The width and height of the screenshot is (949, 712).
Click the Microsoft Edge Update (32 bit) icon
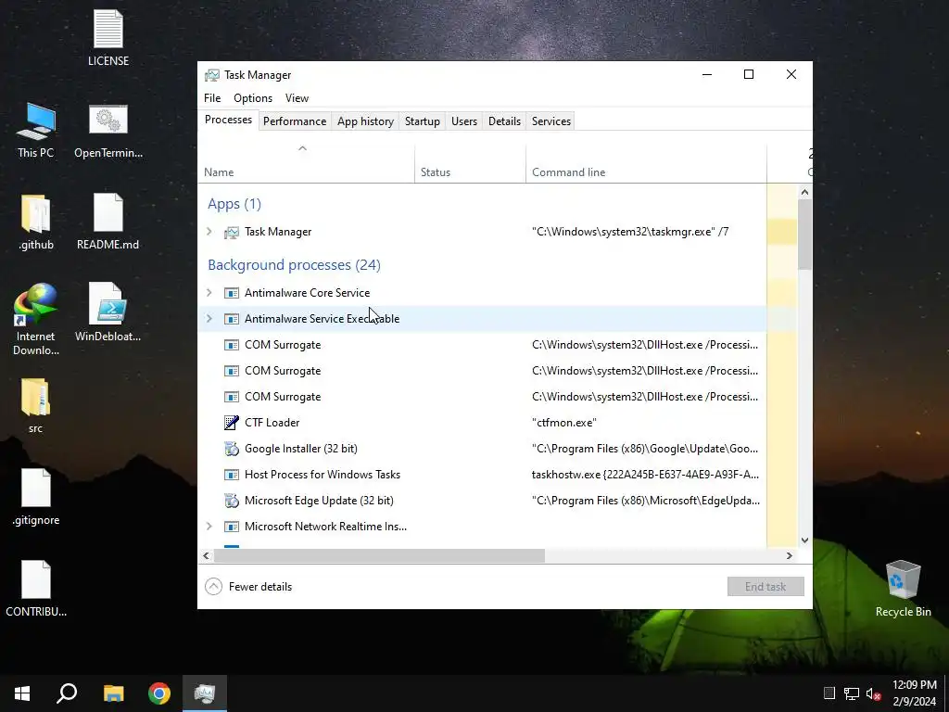coord(231,501)
